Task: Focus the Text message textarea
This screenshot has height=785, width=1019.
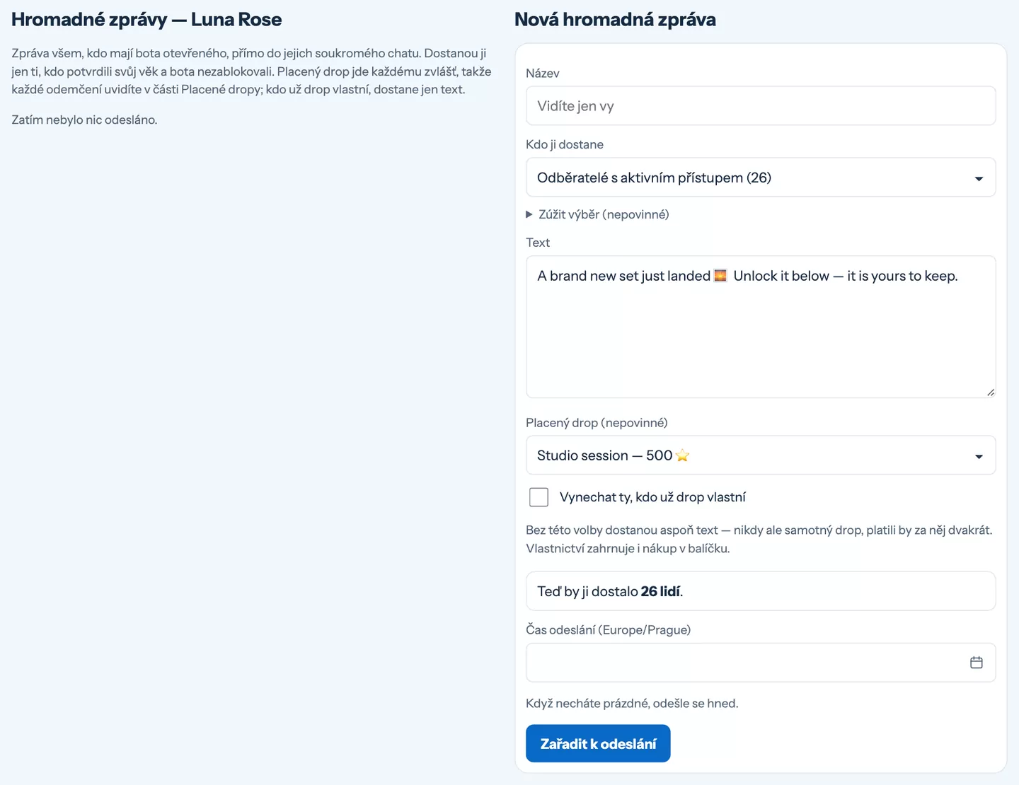Action: click(761, 327)
